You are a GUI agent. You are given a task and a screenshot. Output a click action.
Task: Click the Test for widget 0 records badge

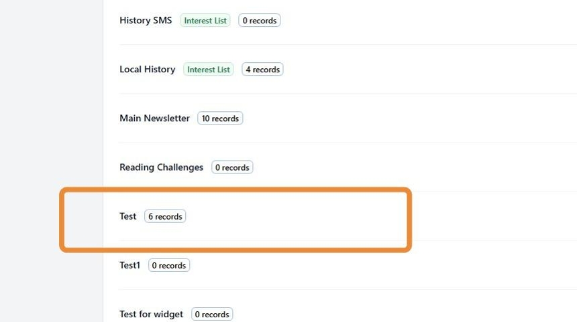coord(212,314)
